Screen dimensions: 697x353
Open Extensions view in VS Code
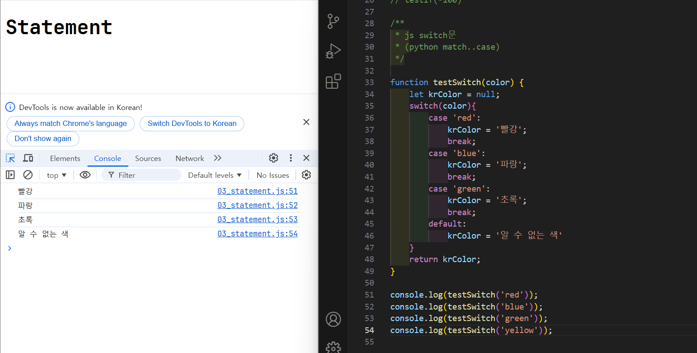pos(333,81)
